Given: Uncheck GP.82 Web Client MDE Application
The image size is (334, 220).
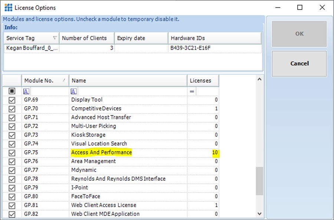Looking at the screenshot, I should click(x=12, y=214).
